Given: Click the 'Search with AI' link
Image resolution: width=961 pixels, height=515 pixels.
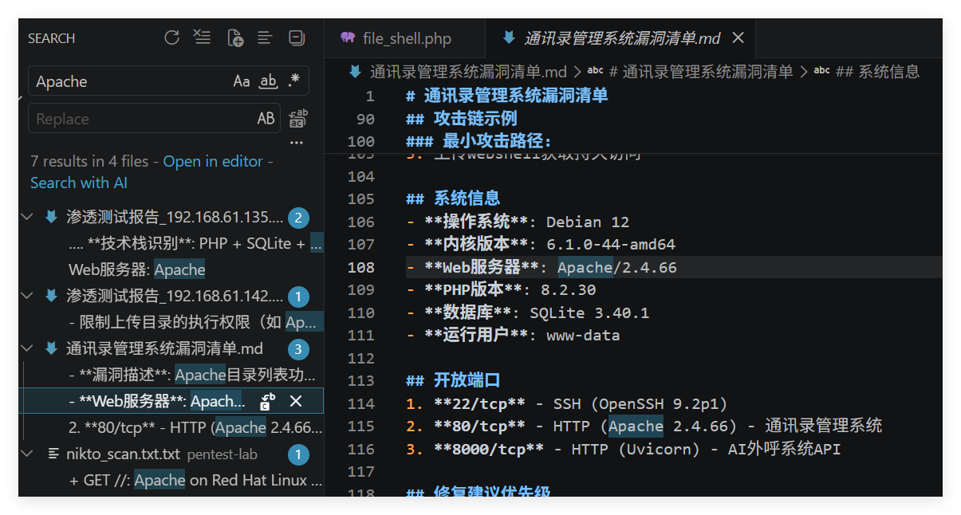Looking at the screenshot, I should (78, 183).
